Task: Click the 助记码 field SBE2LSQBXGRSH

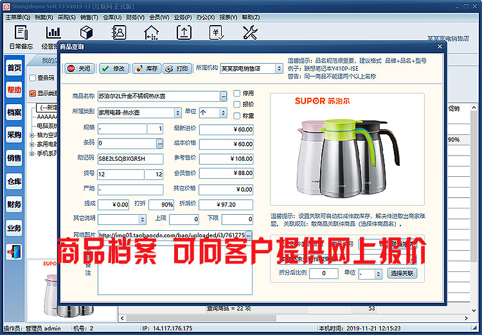Action: [130, 159]
